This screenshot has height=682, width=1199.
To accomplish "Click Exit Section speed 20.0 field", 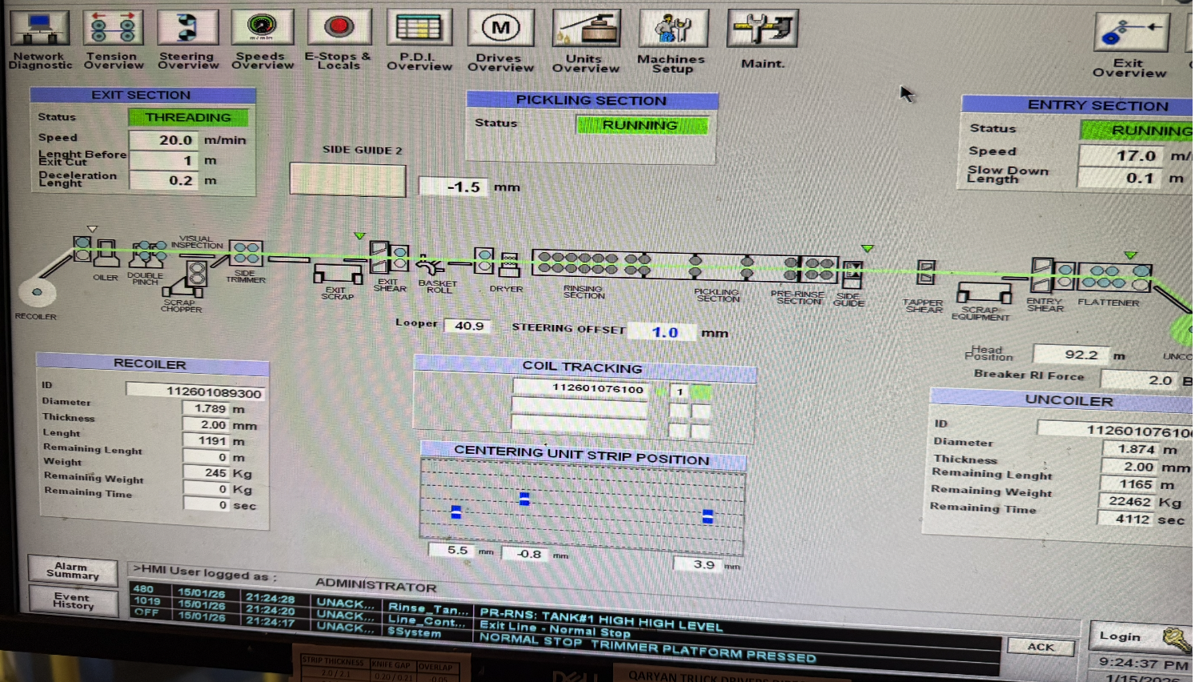I will click(164, 139).
